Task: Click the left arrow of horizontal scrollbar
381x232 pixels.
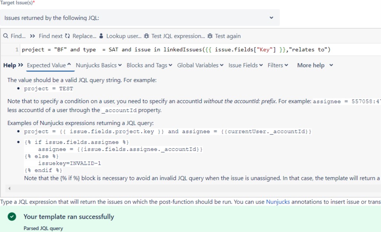Action: point(9,188)
